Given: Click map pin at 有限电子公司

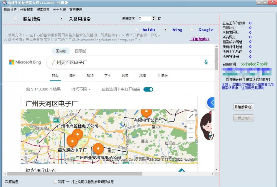Looking at the screenshot, I should point(146,113).
